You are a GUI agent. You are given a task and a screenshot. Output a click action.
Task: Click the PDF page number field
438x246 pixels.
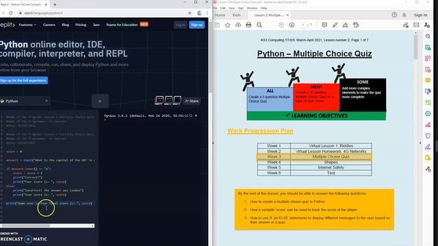[x=302, y=25]
